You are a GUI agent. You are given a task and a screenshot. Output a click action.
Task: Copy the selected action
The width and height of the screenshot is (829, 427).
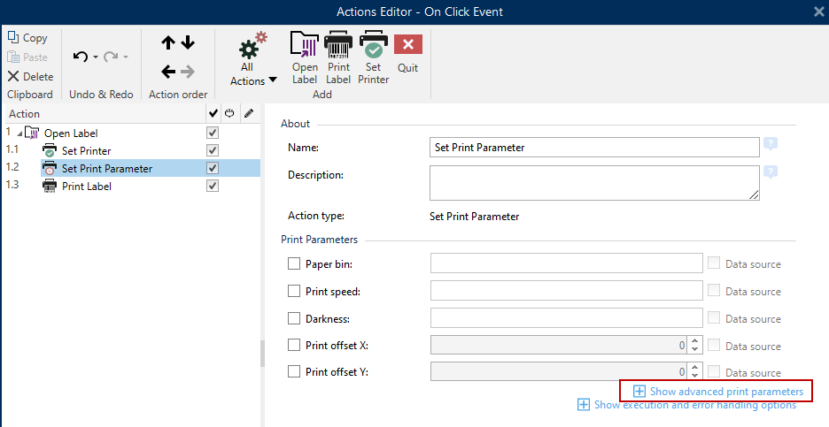27,38
